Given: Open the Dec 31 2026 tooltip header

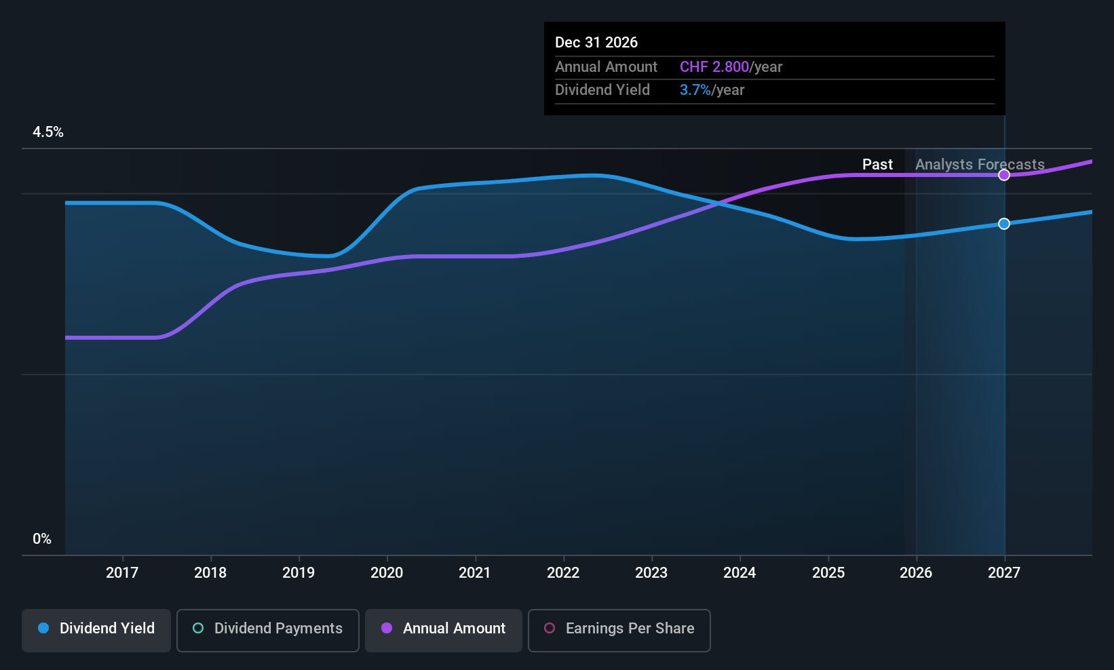Looking at the screenshot, I should pyautogui.click(x=596, y=42).
